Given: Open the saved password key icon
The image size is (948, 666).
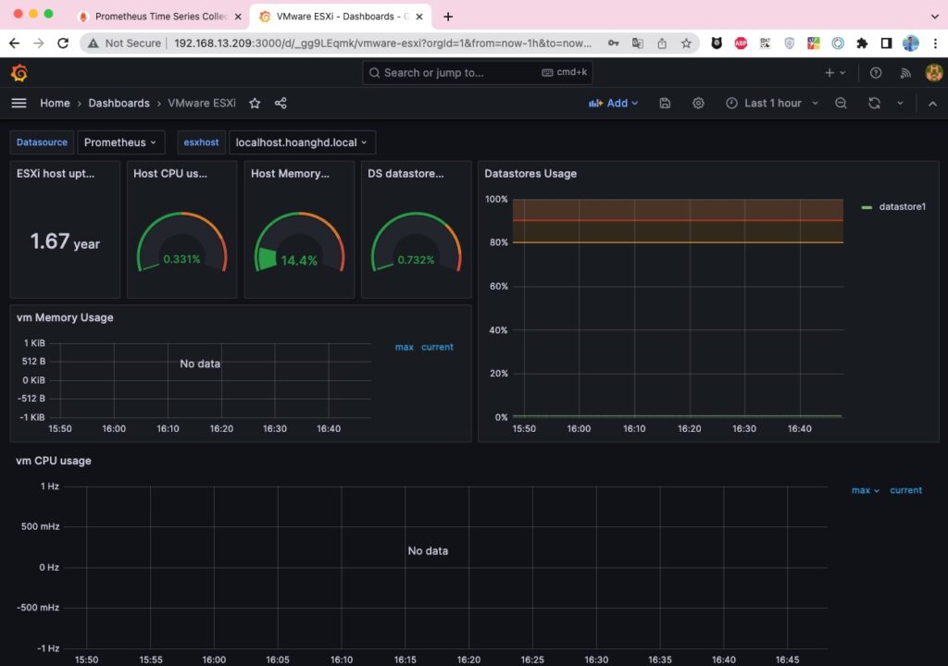Looking at the screenshot, I should pyautogui.click(x=613, y=43).
